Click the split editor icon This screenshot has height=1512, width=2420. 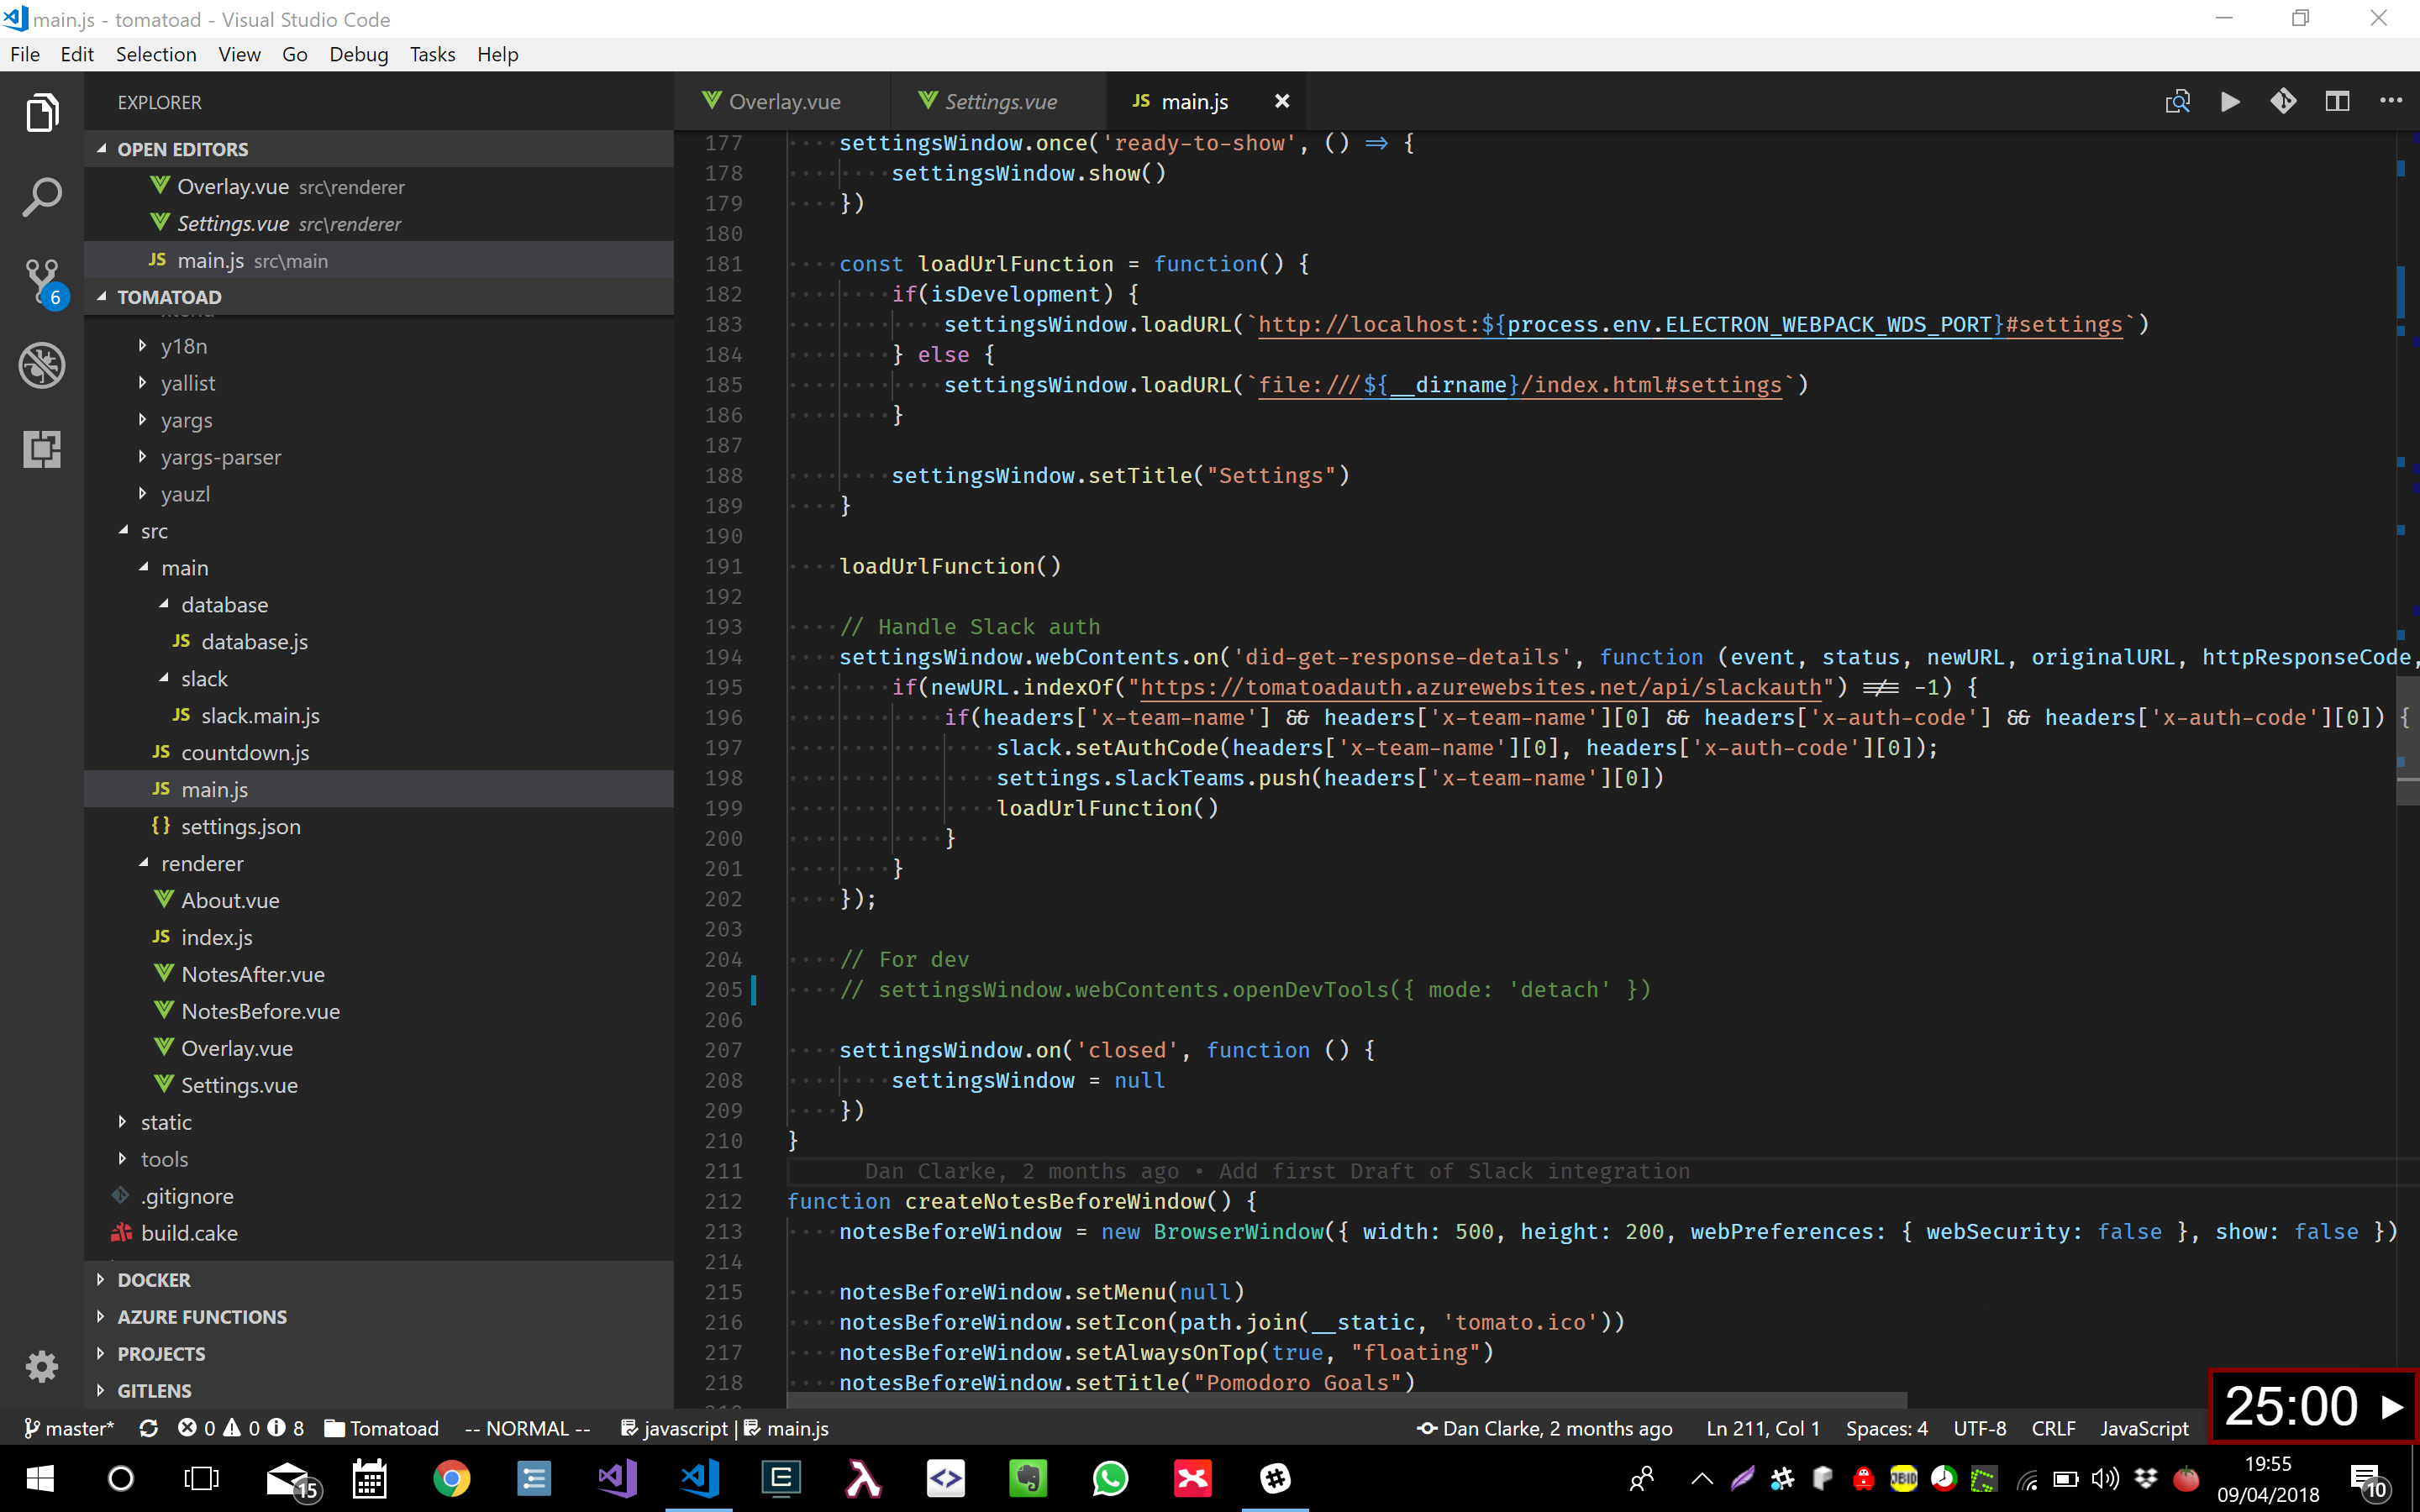tap(2337, 101)
